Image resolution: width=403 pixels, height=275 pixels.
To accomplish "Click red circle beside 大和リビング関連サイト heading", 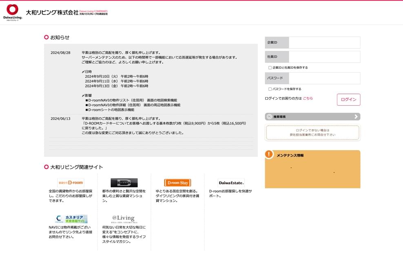I will pos(46,167).
